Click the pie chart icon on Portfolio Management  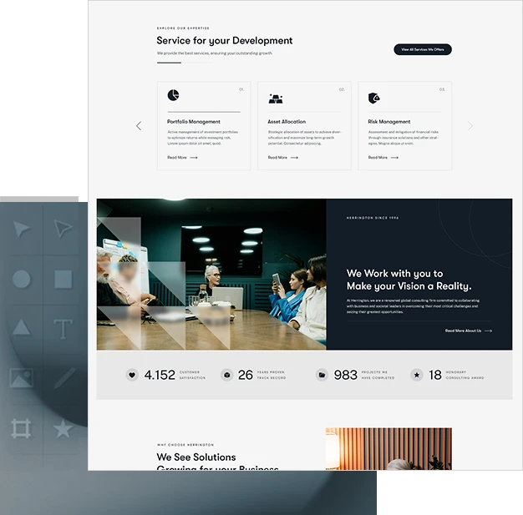click(173, 96)
